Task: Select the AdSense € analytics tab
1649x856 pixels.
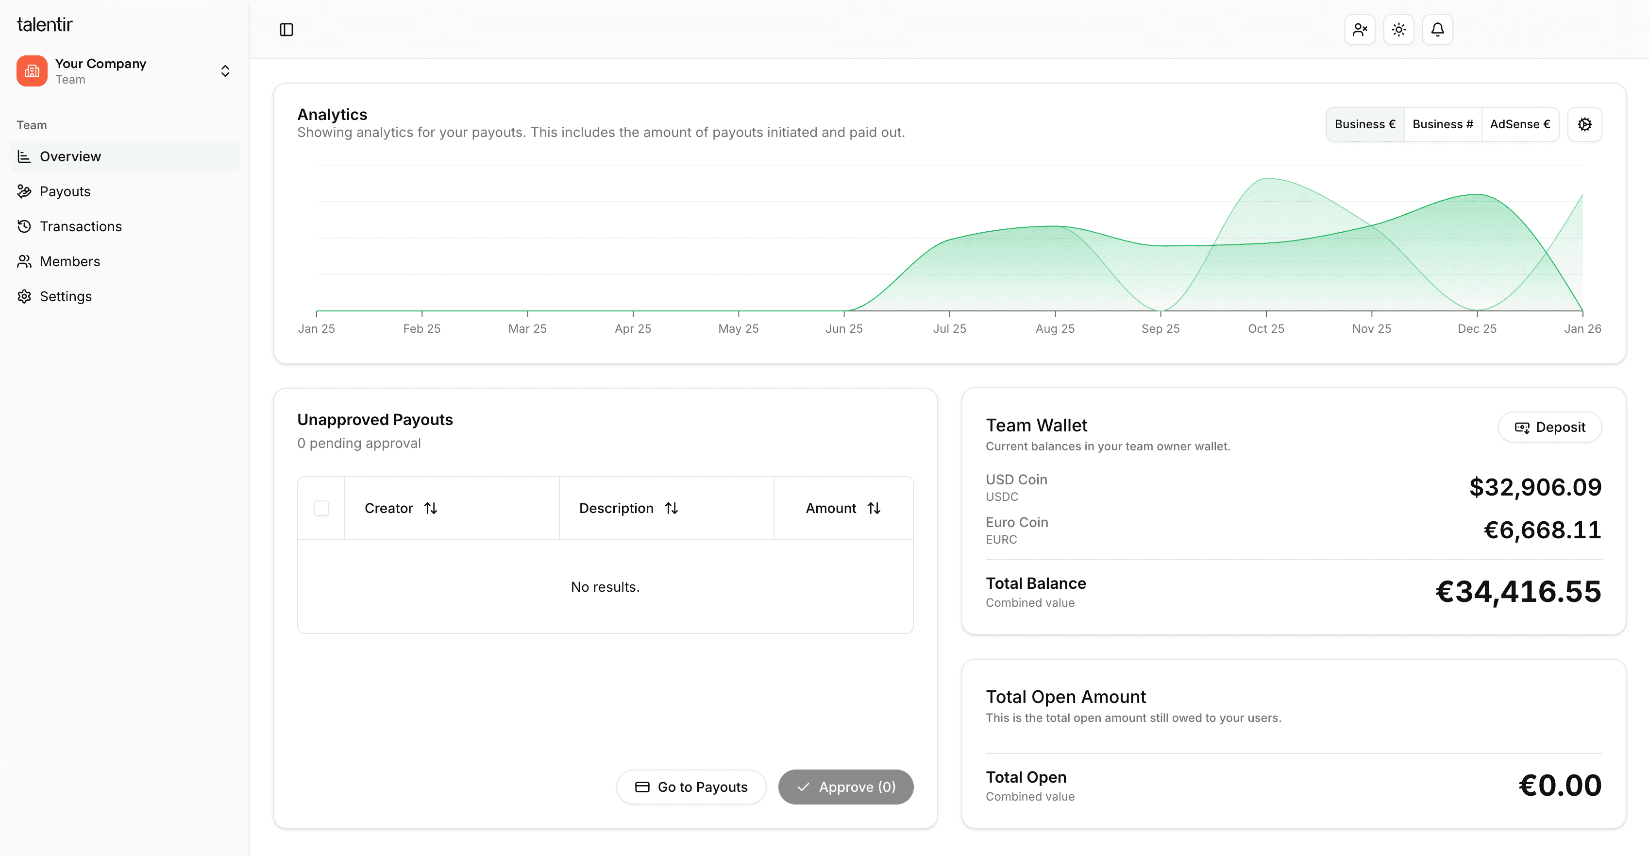Action: tap(1520, 124)
